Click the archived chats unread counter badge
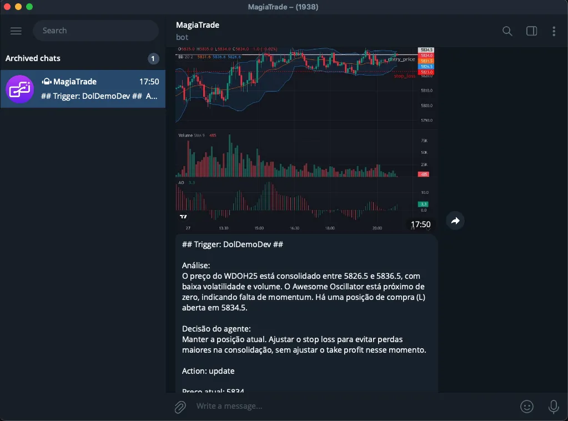Viewport: 568px width, 421px height. (153, 59)
